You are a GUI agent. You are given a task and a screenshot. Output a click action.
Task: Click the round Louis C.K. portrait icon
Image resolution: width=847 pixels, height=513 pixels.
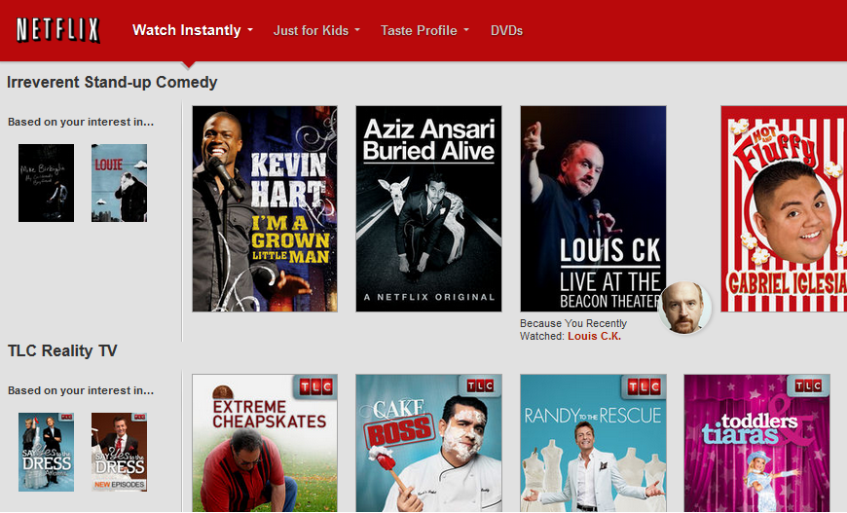coord(685,309)
